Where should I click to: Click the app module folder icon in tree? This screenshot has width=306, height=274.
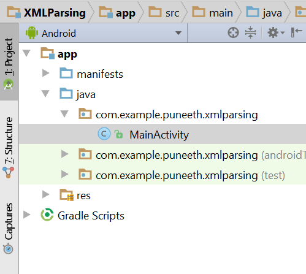click(x=48, y=53)
